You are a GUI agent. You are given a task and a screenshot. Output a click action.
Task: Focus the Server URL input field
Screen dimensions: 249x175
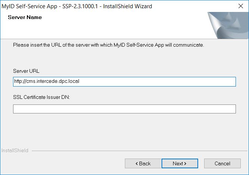coord(124,82)
